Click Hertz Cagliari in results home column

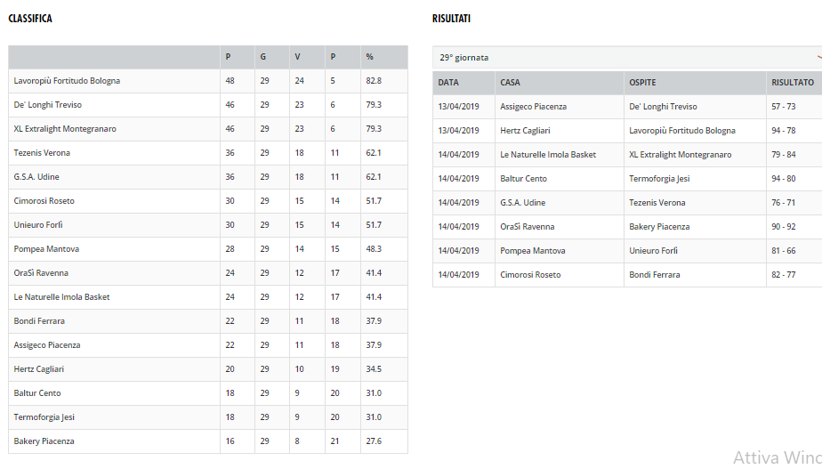[525, 131]
